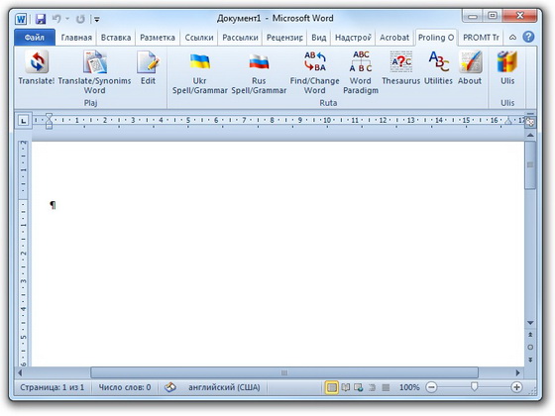The height and width of the screenshot is (416, 555).
Task: Click the vertical scrollbar down arrow
Action: (530, 323)
